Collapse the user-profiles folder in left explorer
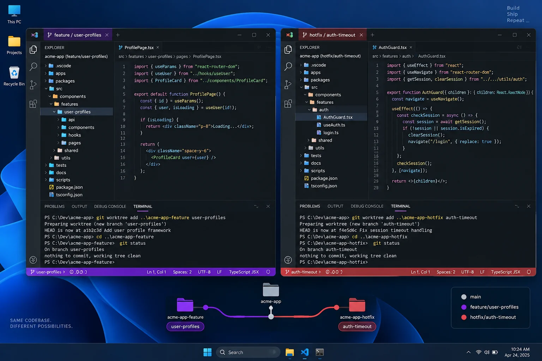Viewport: 542px width, 361px height. [54, 112]
